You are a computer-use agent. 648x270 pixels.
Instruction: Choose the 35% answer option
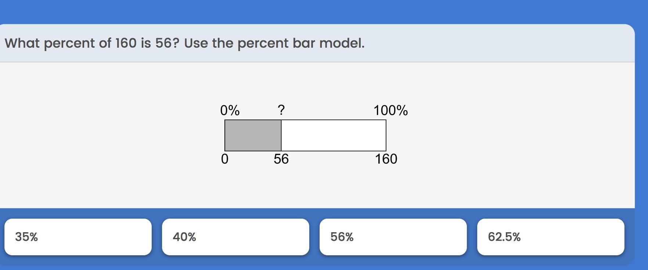(78, 237)
